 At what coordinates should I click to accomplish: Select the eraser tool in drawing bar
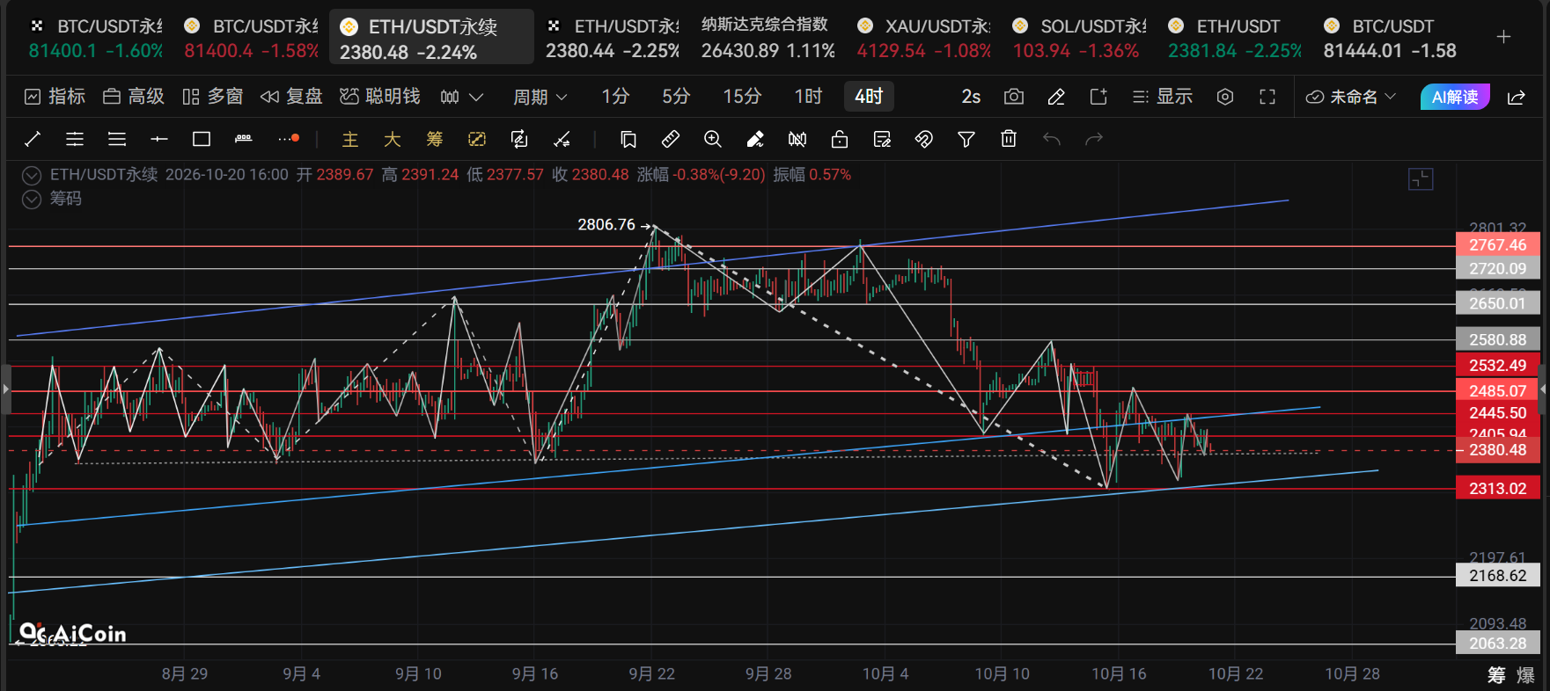(x=755, y=139)
